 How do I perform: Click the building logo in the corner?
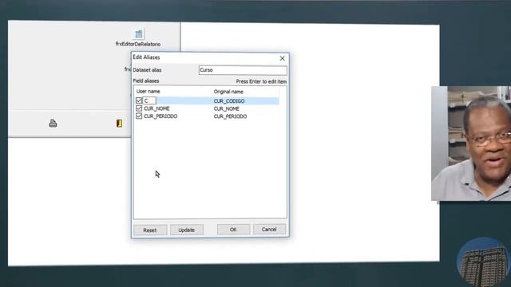click(483, 262)
